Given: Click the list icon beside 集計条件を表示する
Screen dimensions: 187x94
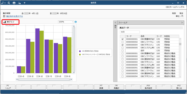Looking at the screenshot, I should [4, 16].
